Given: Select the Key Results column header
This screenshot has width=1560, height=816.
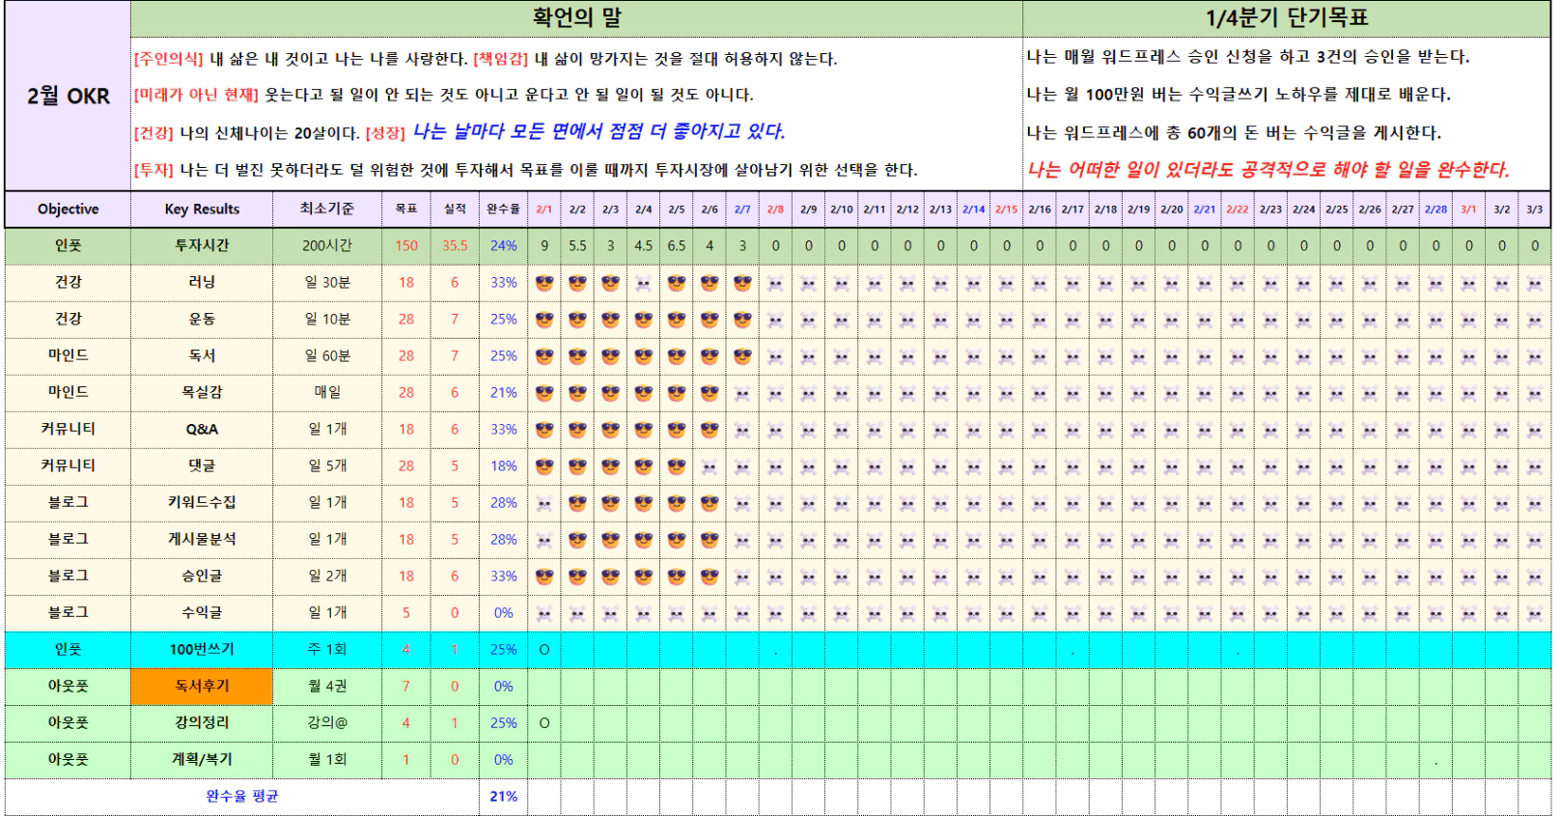Looking at the screenshot, I should 202,209.
